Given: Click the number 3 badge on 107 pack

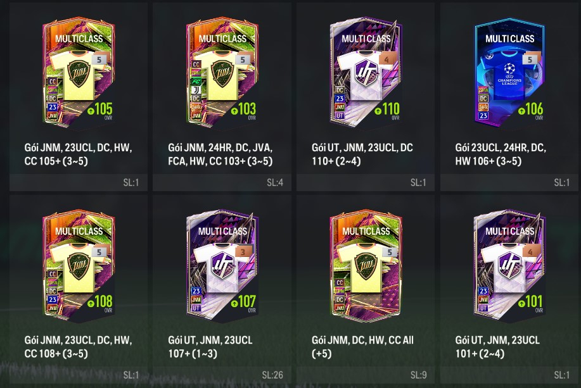Looking at the screenshot, I should (243, 253).
